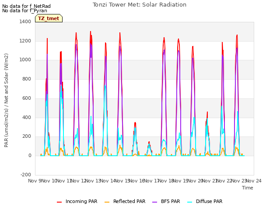This screenshot has width=280, height=210.
Task: Select the Diffuse PAR legend label
Action: click(209, 201)
